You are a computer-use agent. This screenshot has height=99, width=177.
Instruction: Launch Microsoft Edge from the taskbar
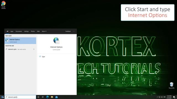(x=47, y=97)
